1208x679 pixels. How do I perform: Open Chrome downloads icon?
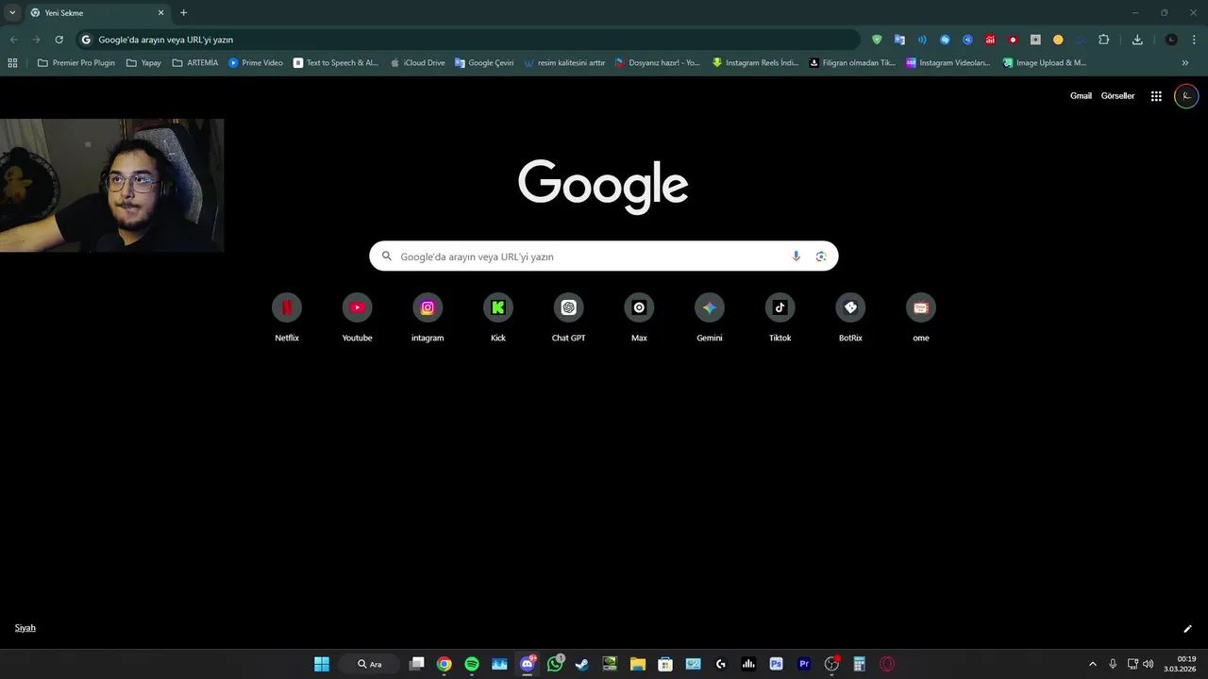click(1137, 40)
